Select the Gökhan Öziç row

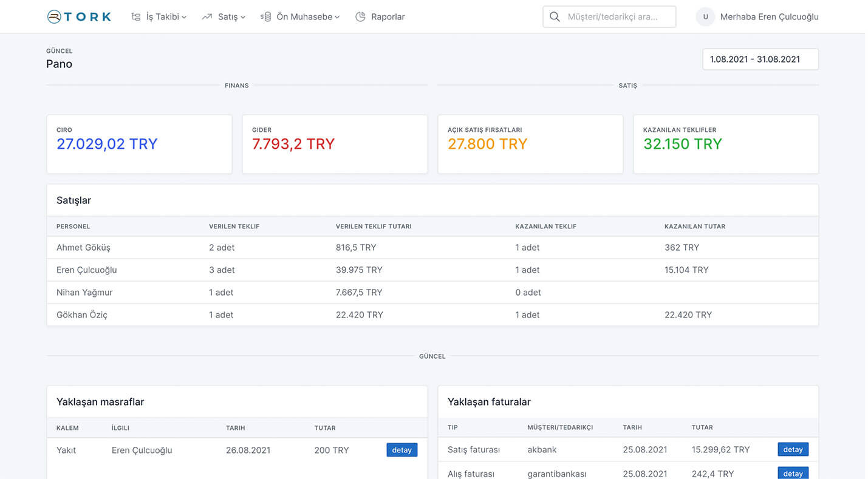[x=432, y=315]
